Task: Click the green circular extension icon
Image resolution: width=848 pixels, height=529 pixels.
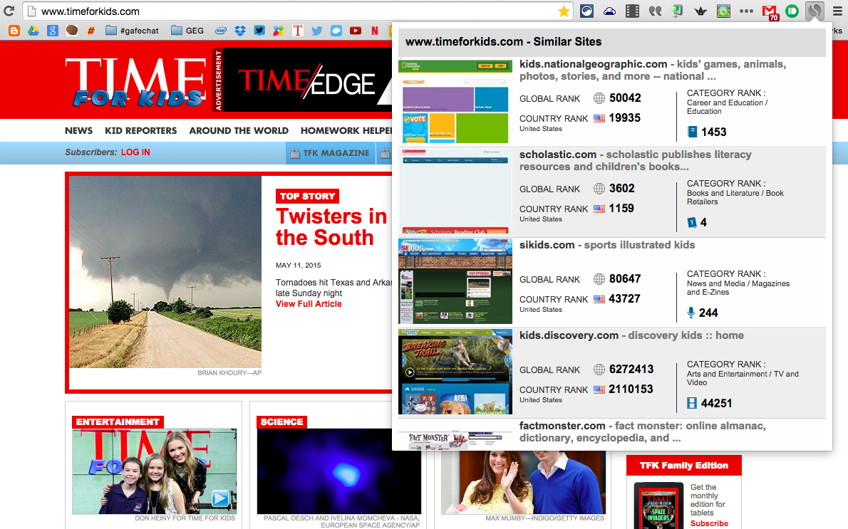Action: (792, 11)
